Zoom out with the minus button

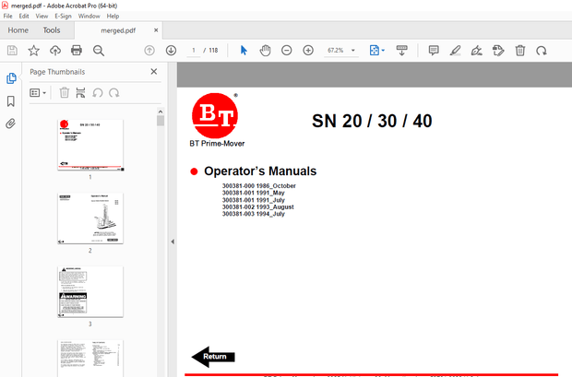287,51
